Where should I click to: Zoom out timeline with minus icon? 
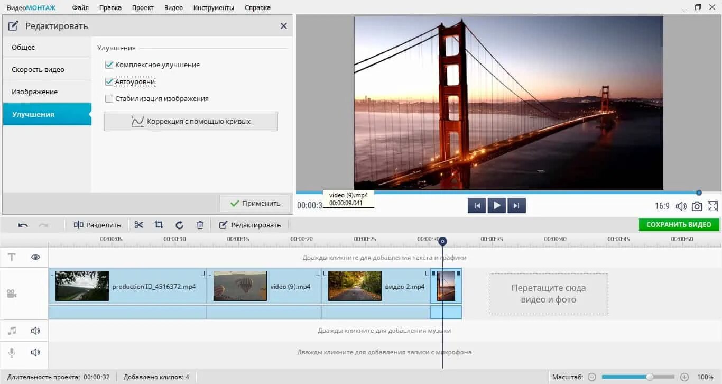(x=592, y=377)
